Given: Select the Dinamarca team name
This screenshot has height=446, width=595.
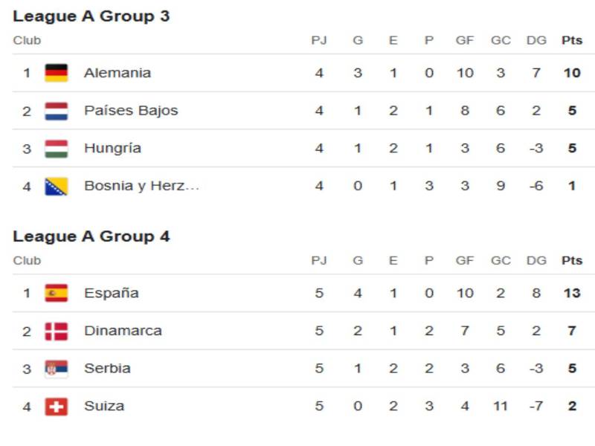Looking at the screenshot, I should tap(123, 331).
